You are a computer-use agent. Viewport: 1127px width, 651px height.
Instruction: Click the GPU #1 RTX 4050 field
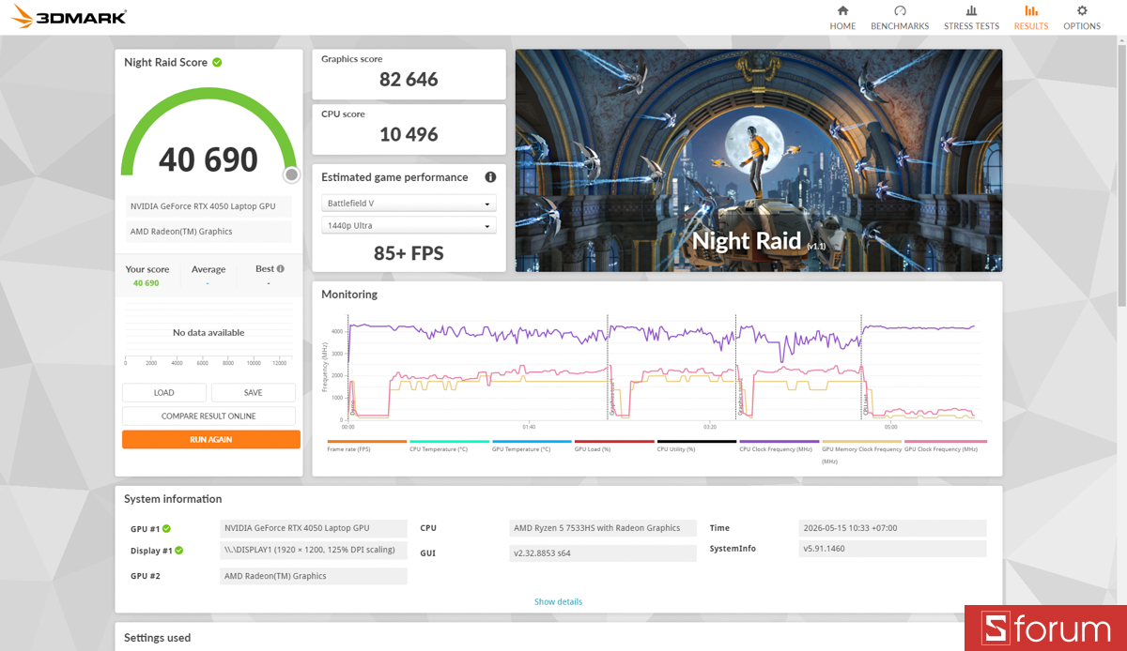coord(313,528)
